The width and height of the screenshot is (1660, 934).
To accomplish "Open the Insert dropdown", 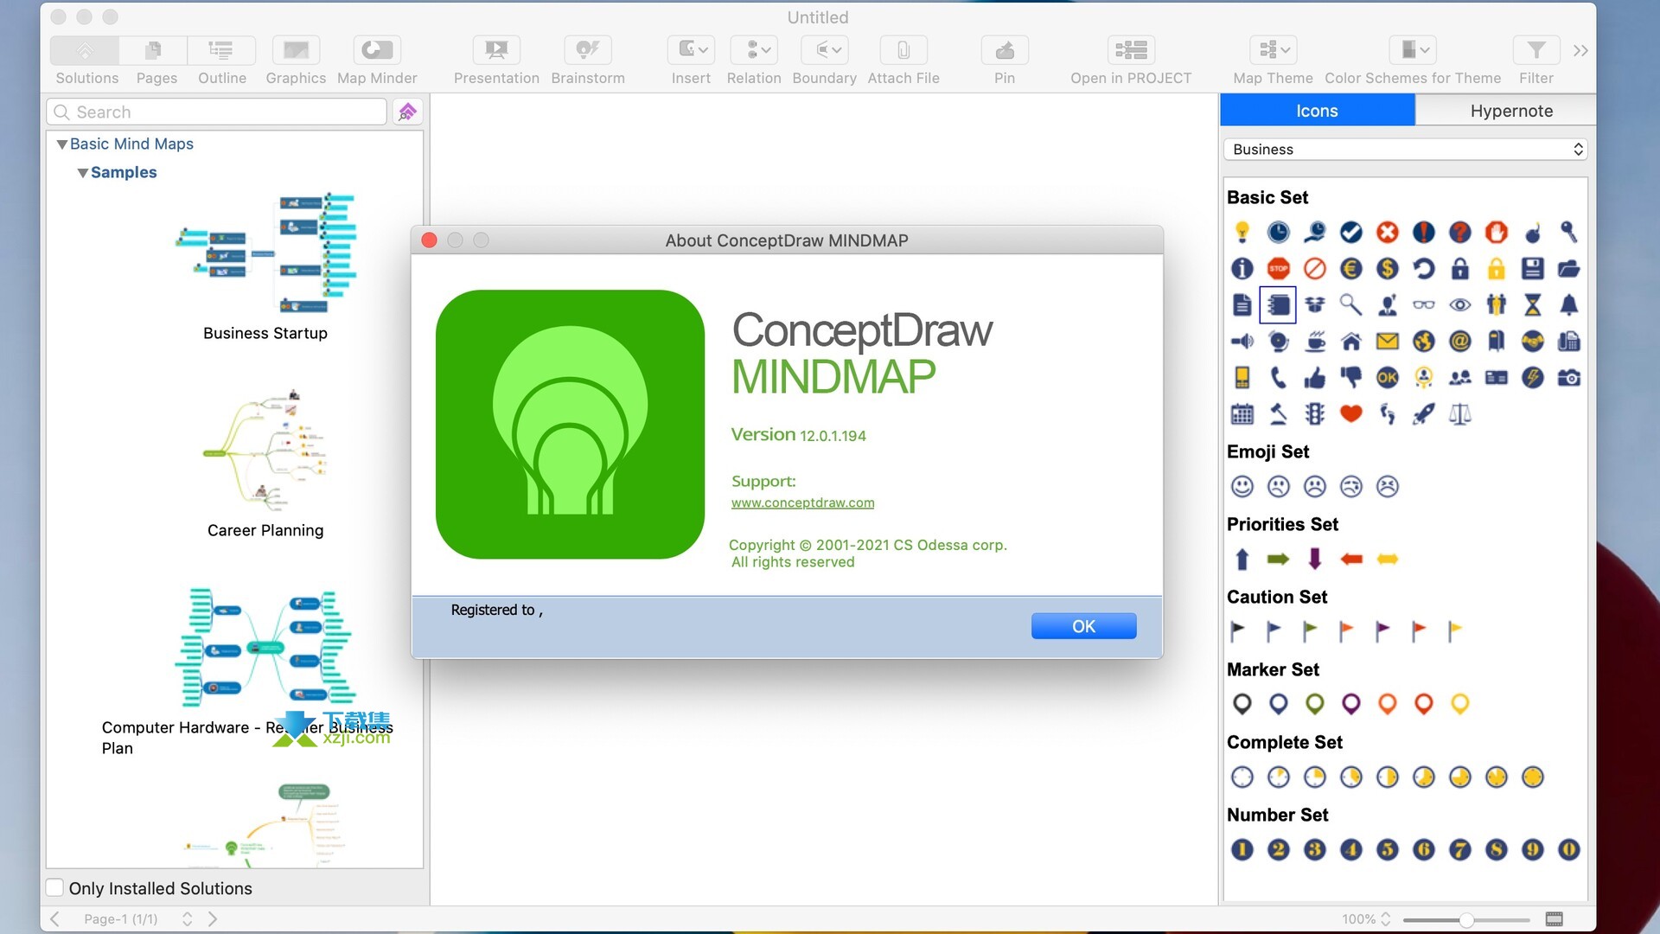I will (691, 50).
